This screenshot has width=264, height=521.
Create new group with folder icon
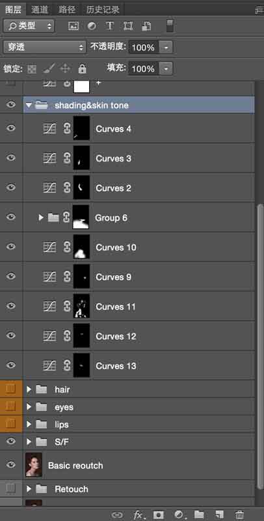click(x=199, y=514)
